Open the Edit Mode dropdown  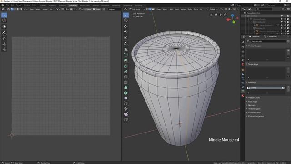coord(137,9)
